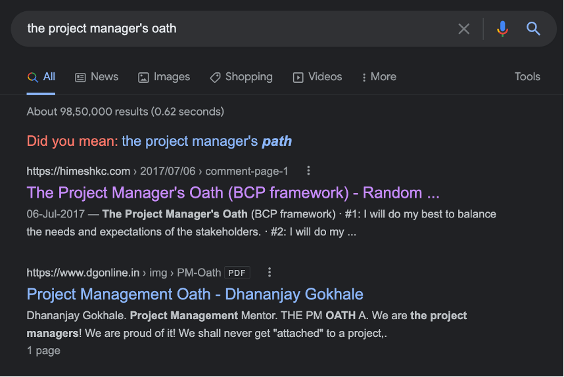The width and height of the screenshot is (564, 377).
Task: Start voice search with the microphone icon
Action: [502, 29]
